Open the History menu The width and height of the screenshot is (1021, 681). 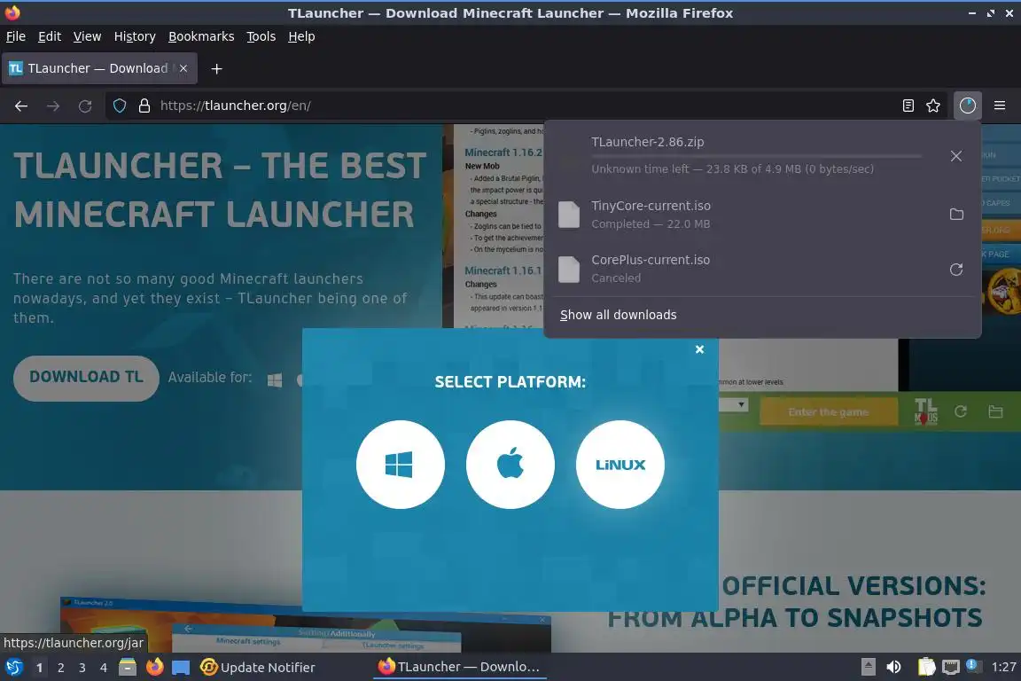[x=135, y=36]
